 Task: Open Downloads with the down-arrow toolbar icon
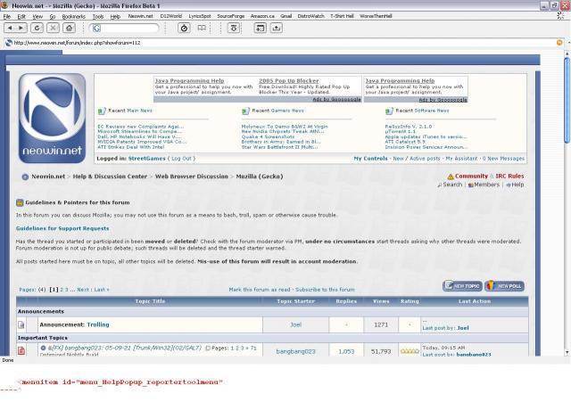point(234,28)
